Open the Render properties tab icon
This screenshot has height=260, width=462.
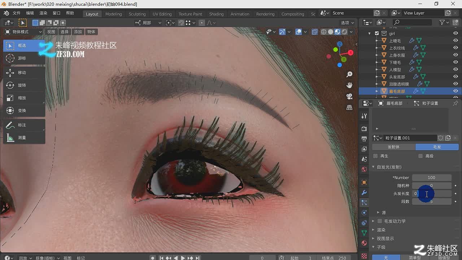[x=364, y=129]
